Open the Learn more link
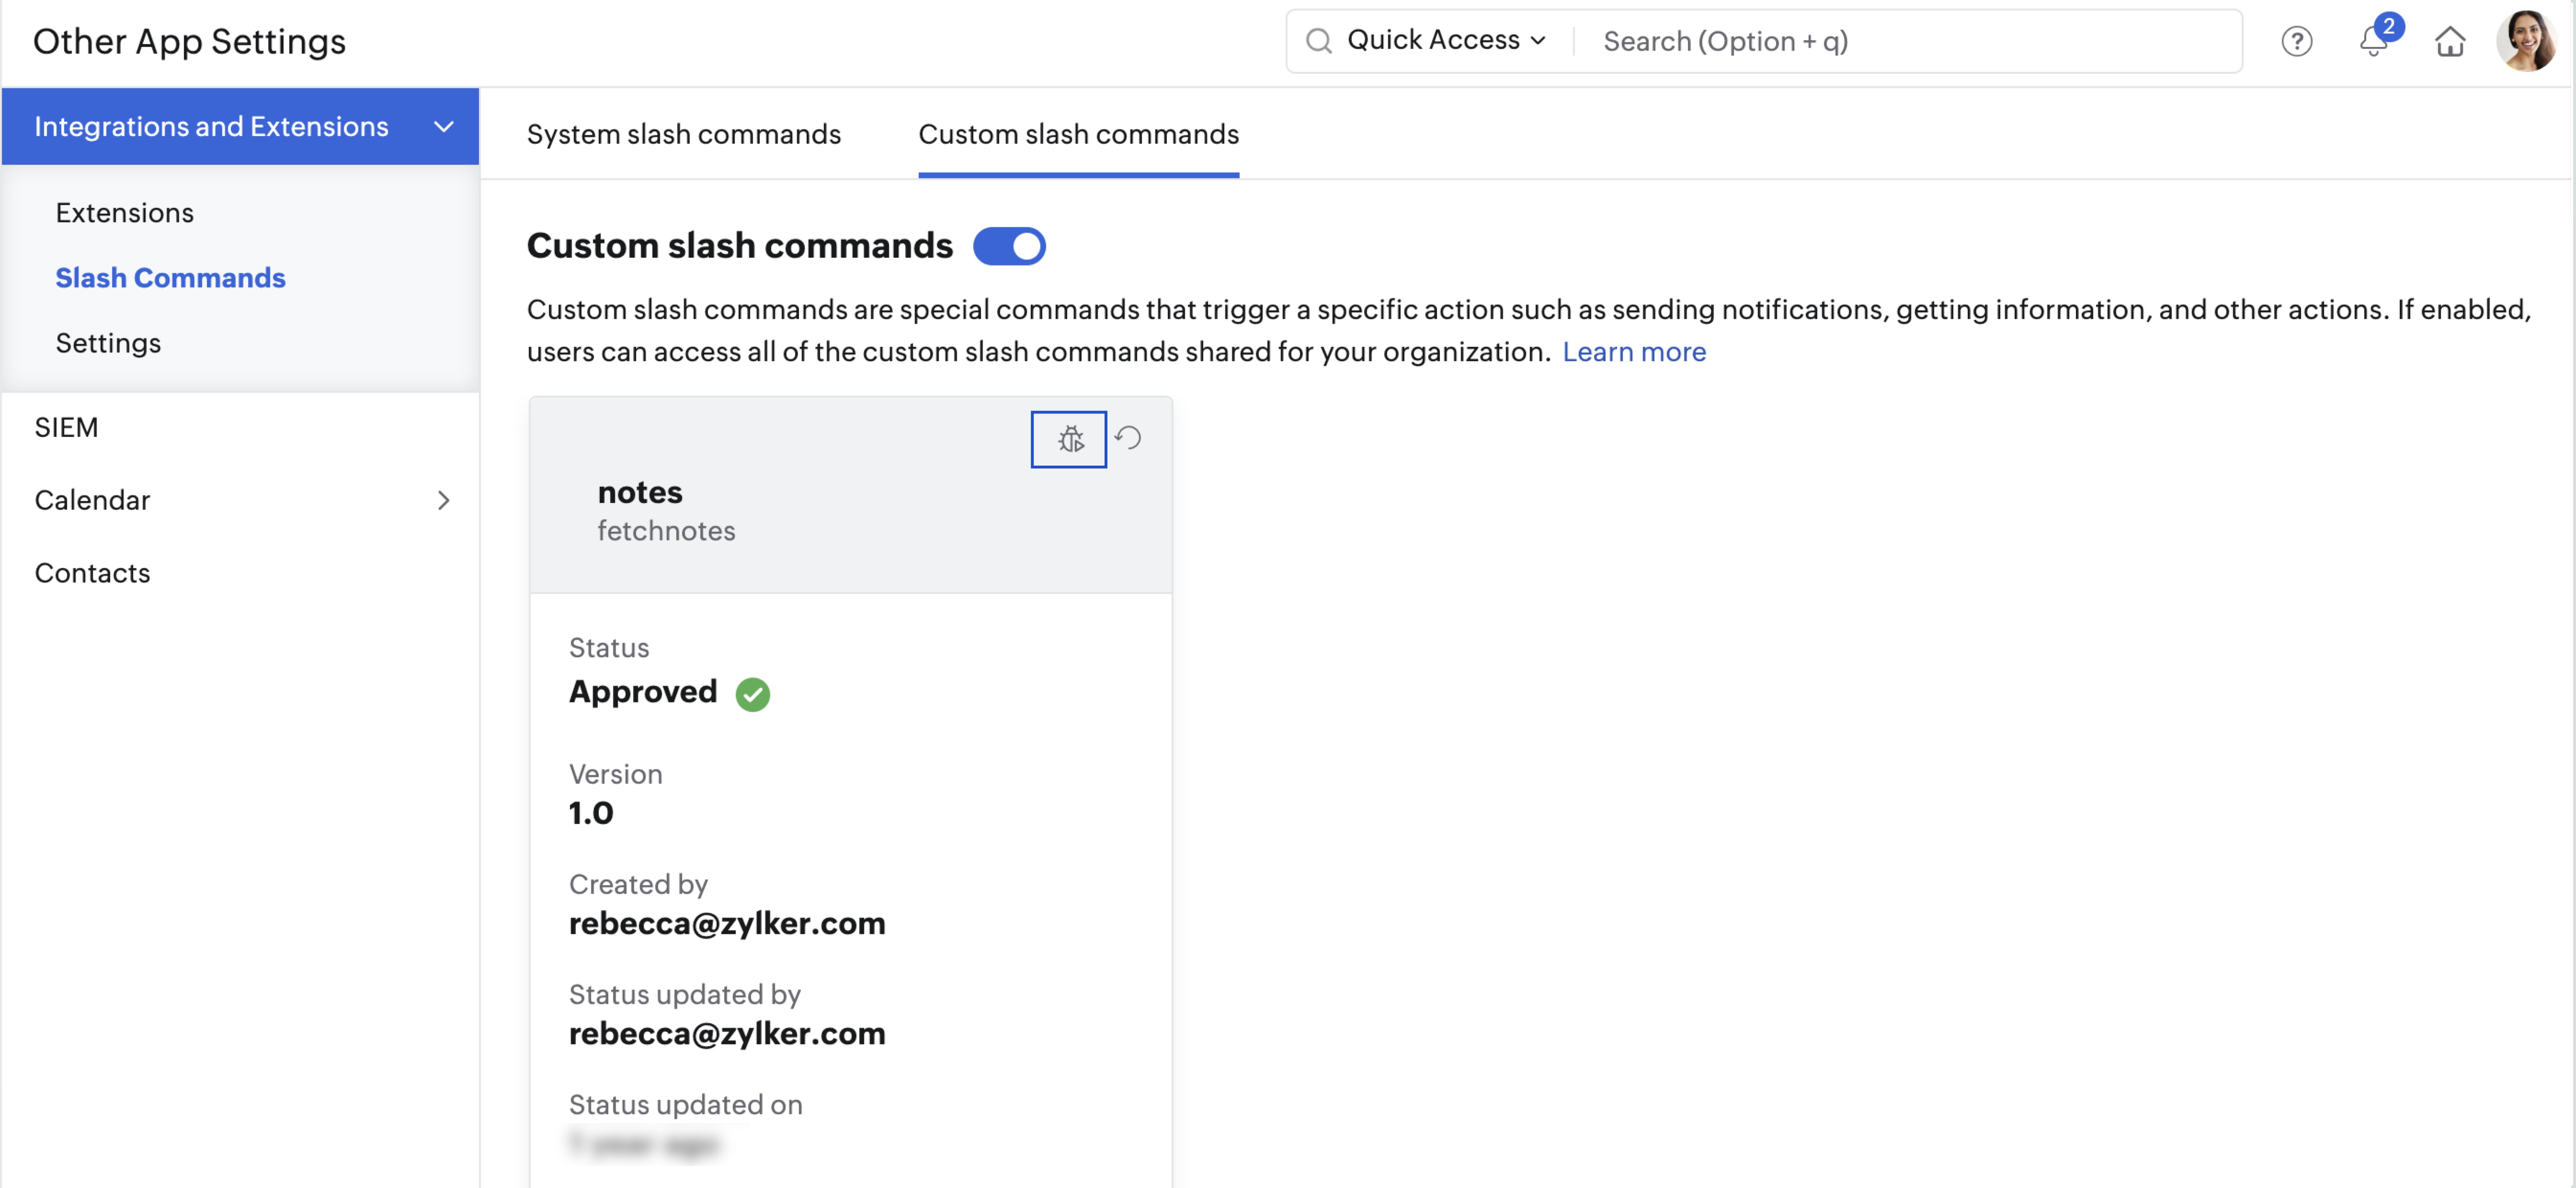Screen dimensions: 2576x1188 point(1633,351)
